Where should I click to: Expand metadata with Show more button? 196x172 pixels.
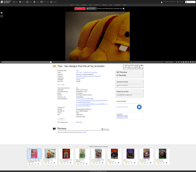point(61,119)
